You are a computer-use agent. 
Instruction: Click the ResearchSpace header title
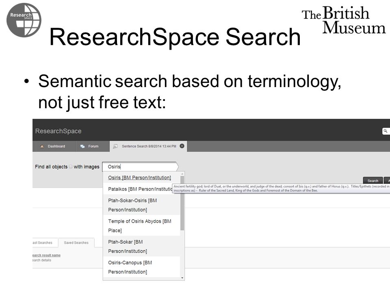(58, 131)
